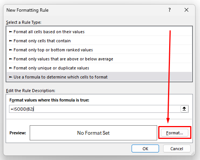The height and width of the screenshot is (160, 200).
Task: Open the Format... button
Action: pyautogui.click(x=174, y=133)
